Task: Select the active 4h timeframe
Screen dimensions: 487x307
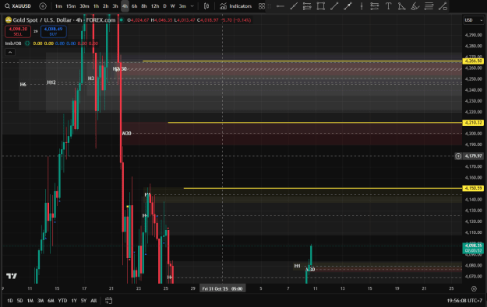Action: pyautogui.click(x=125, y=6)
